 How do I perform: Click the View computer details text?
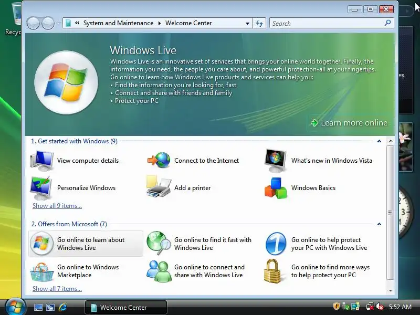[x=88, y=161]
